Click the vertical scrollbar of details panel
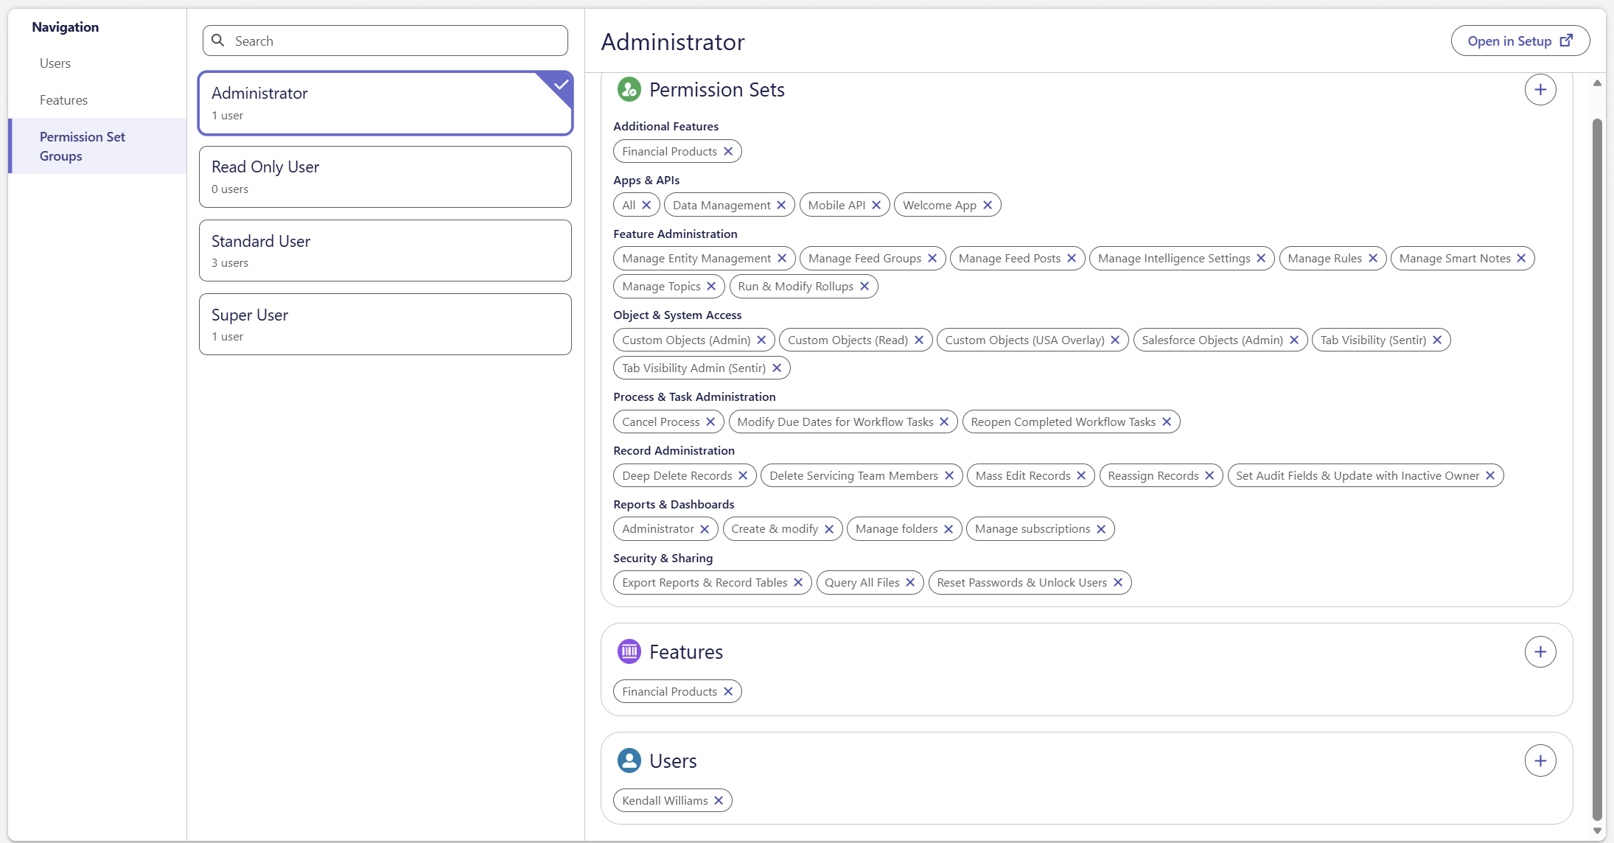 pos(1597,469)
